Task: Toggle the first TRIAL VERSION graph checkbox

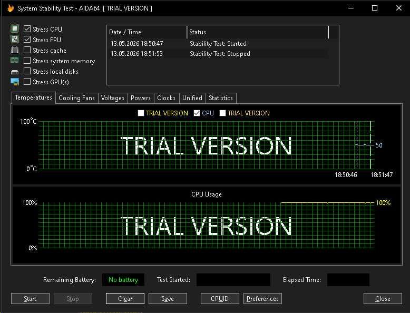Action: pos(141,113)
